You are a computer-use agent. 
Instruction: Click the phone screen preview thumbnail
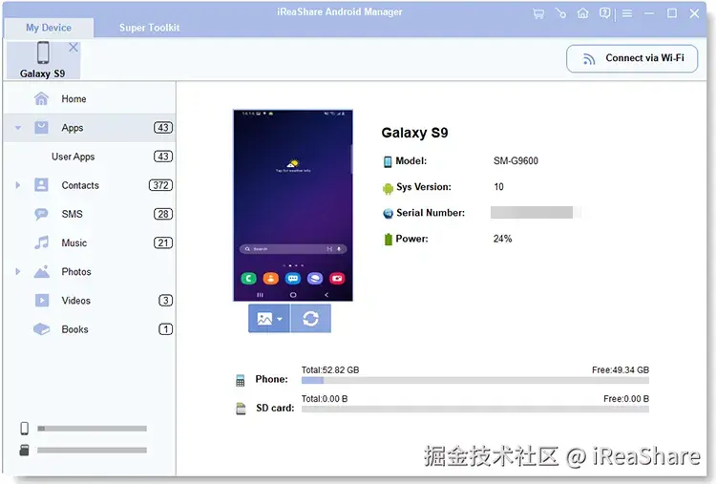pyautogui.click(x=293, y=205)
